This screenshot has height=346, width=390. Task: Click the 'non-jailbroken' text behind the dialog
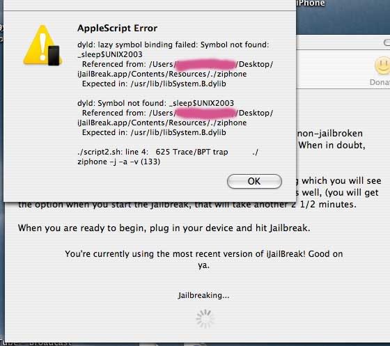click(330, 134)
